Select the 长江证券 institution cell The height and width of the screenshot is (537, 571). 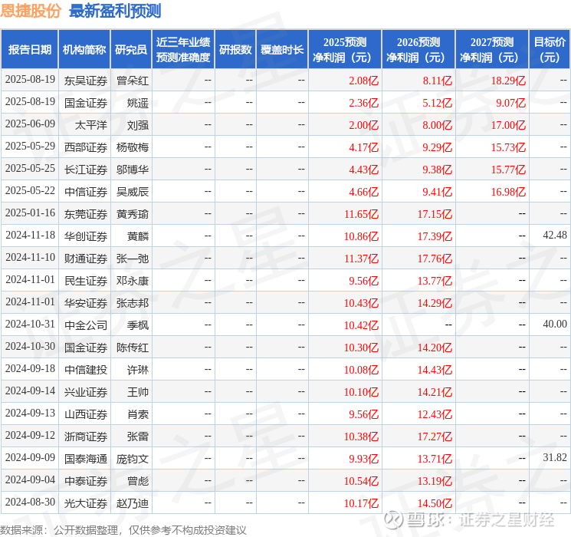pos(86,170)
